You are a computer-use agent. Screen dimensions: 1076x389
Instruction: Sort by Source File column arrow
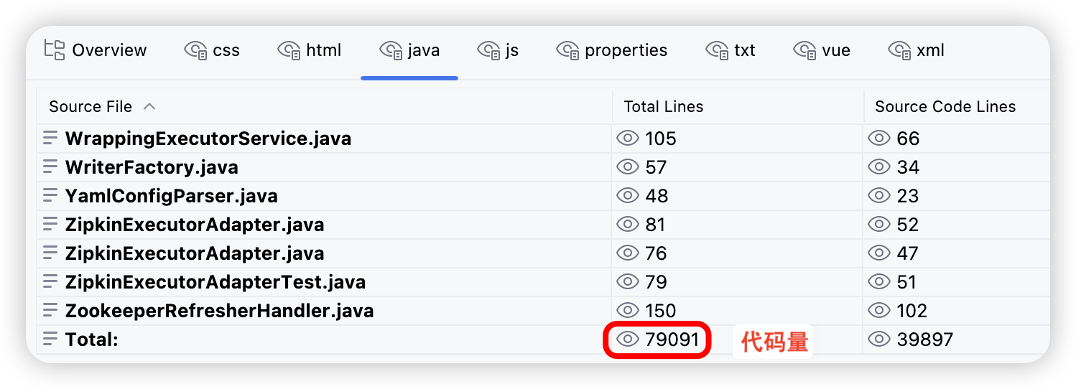point(149,106)
